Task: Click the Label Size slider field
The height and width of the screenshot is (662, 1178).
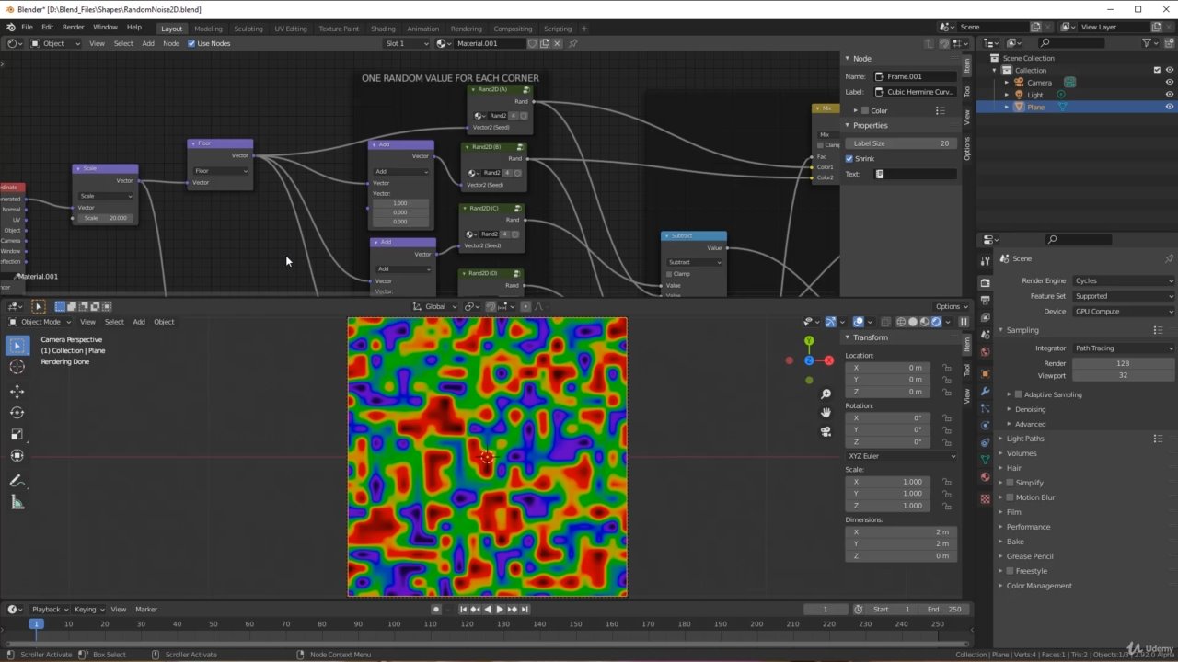Action: pyautogui.click(x=901, y=143)
